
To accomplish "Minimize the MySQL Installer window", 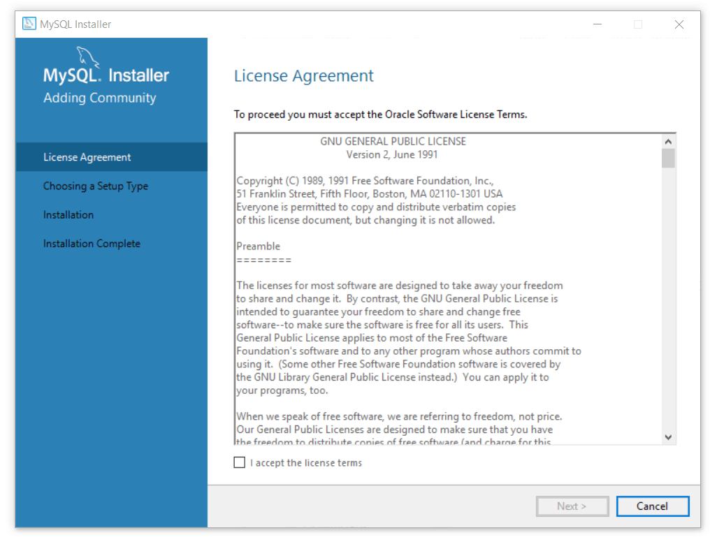I will coord(597,24).
